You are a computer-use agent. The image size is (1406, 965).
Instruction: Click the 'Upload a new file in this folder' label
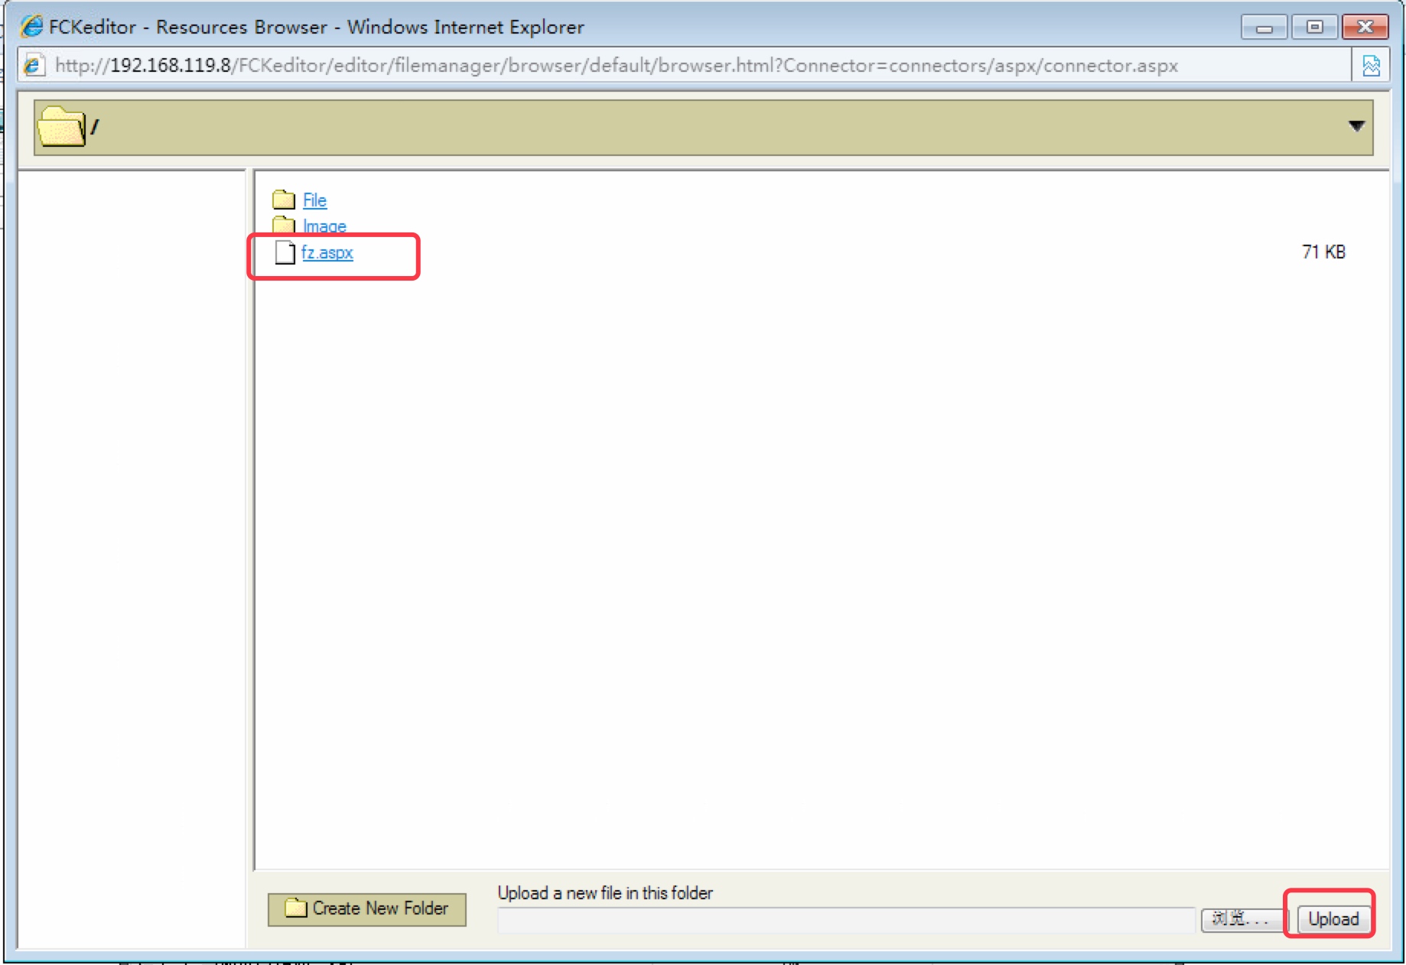605,893
